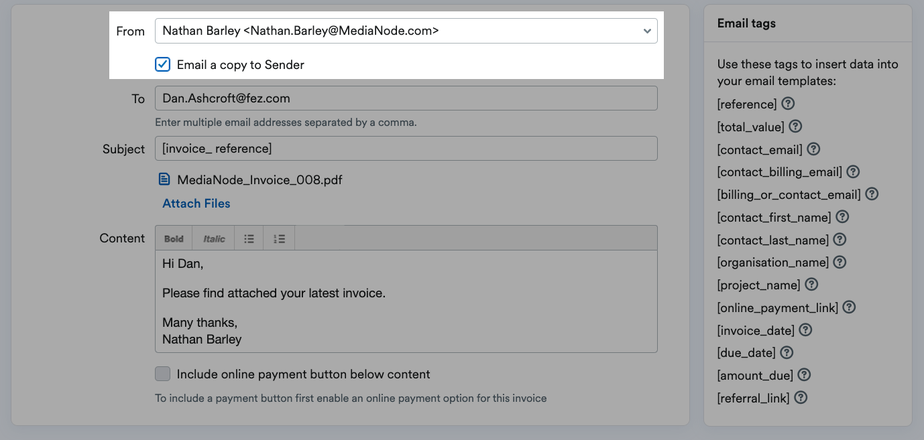924x440 pixels.
Task: Apply Bold formatting in Content editor
Action: point(174,238)
